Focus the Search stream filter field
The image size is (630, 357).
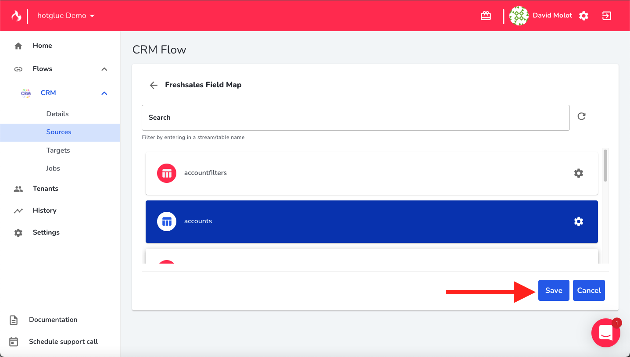pos(355,118)
